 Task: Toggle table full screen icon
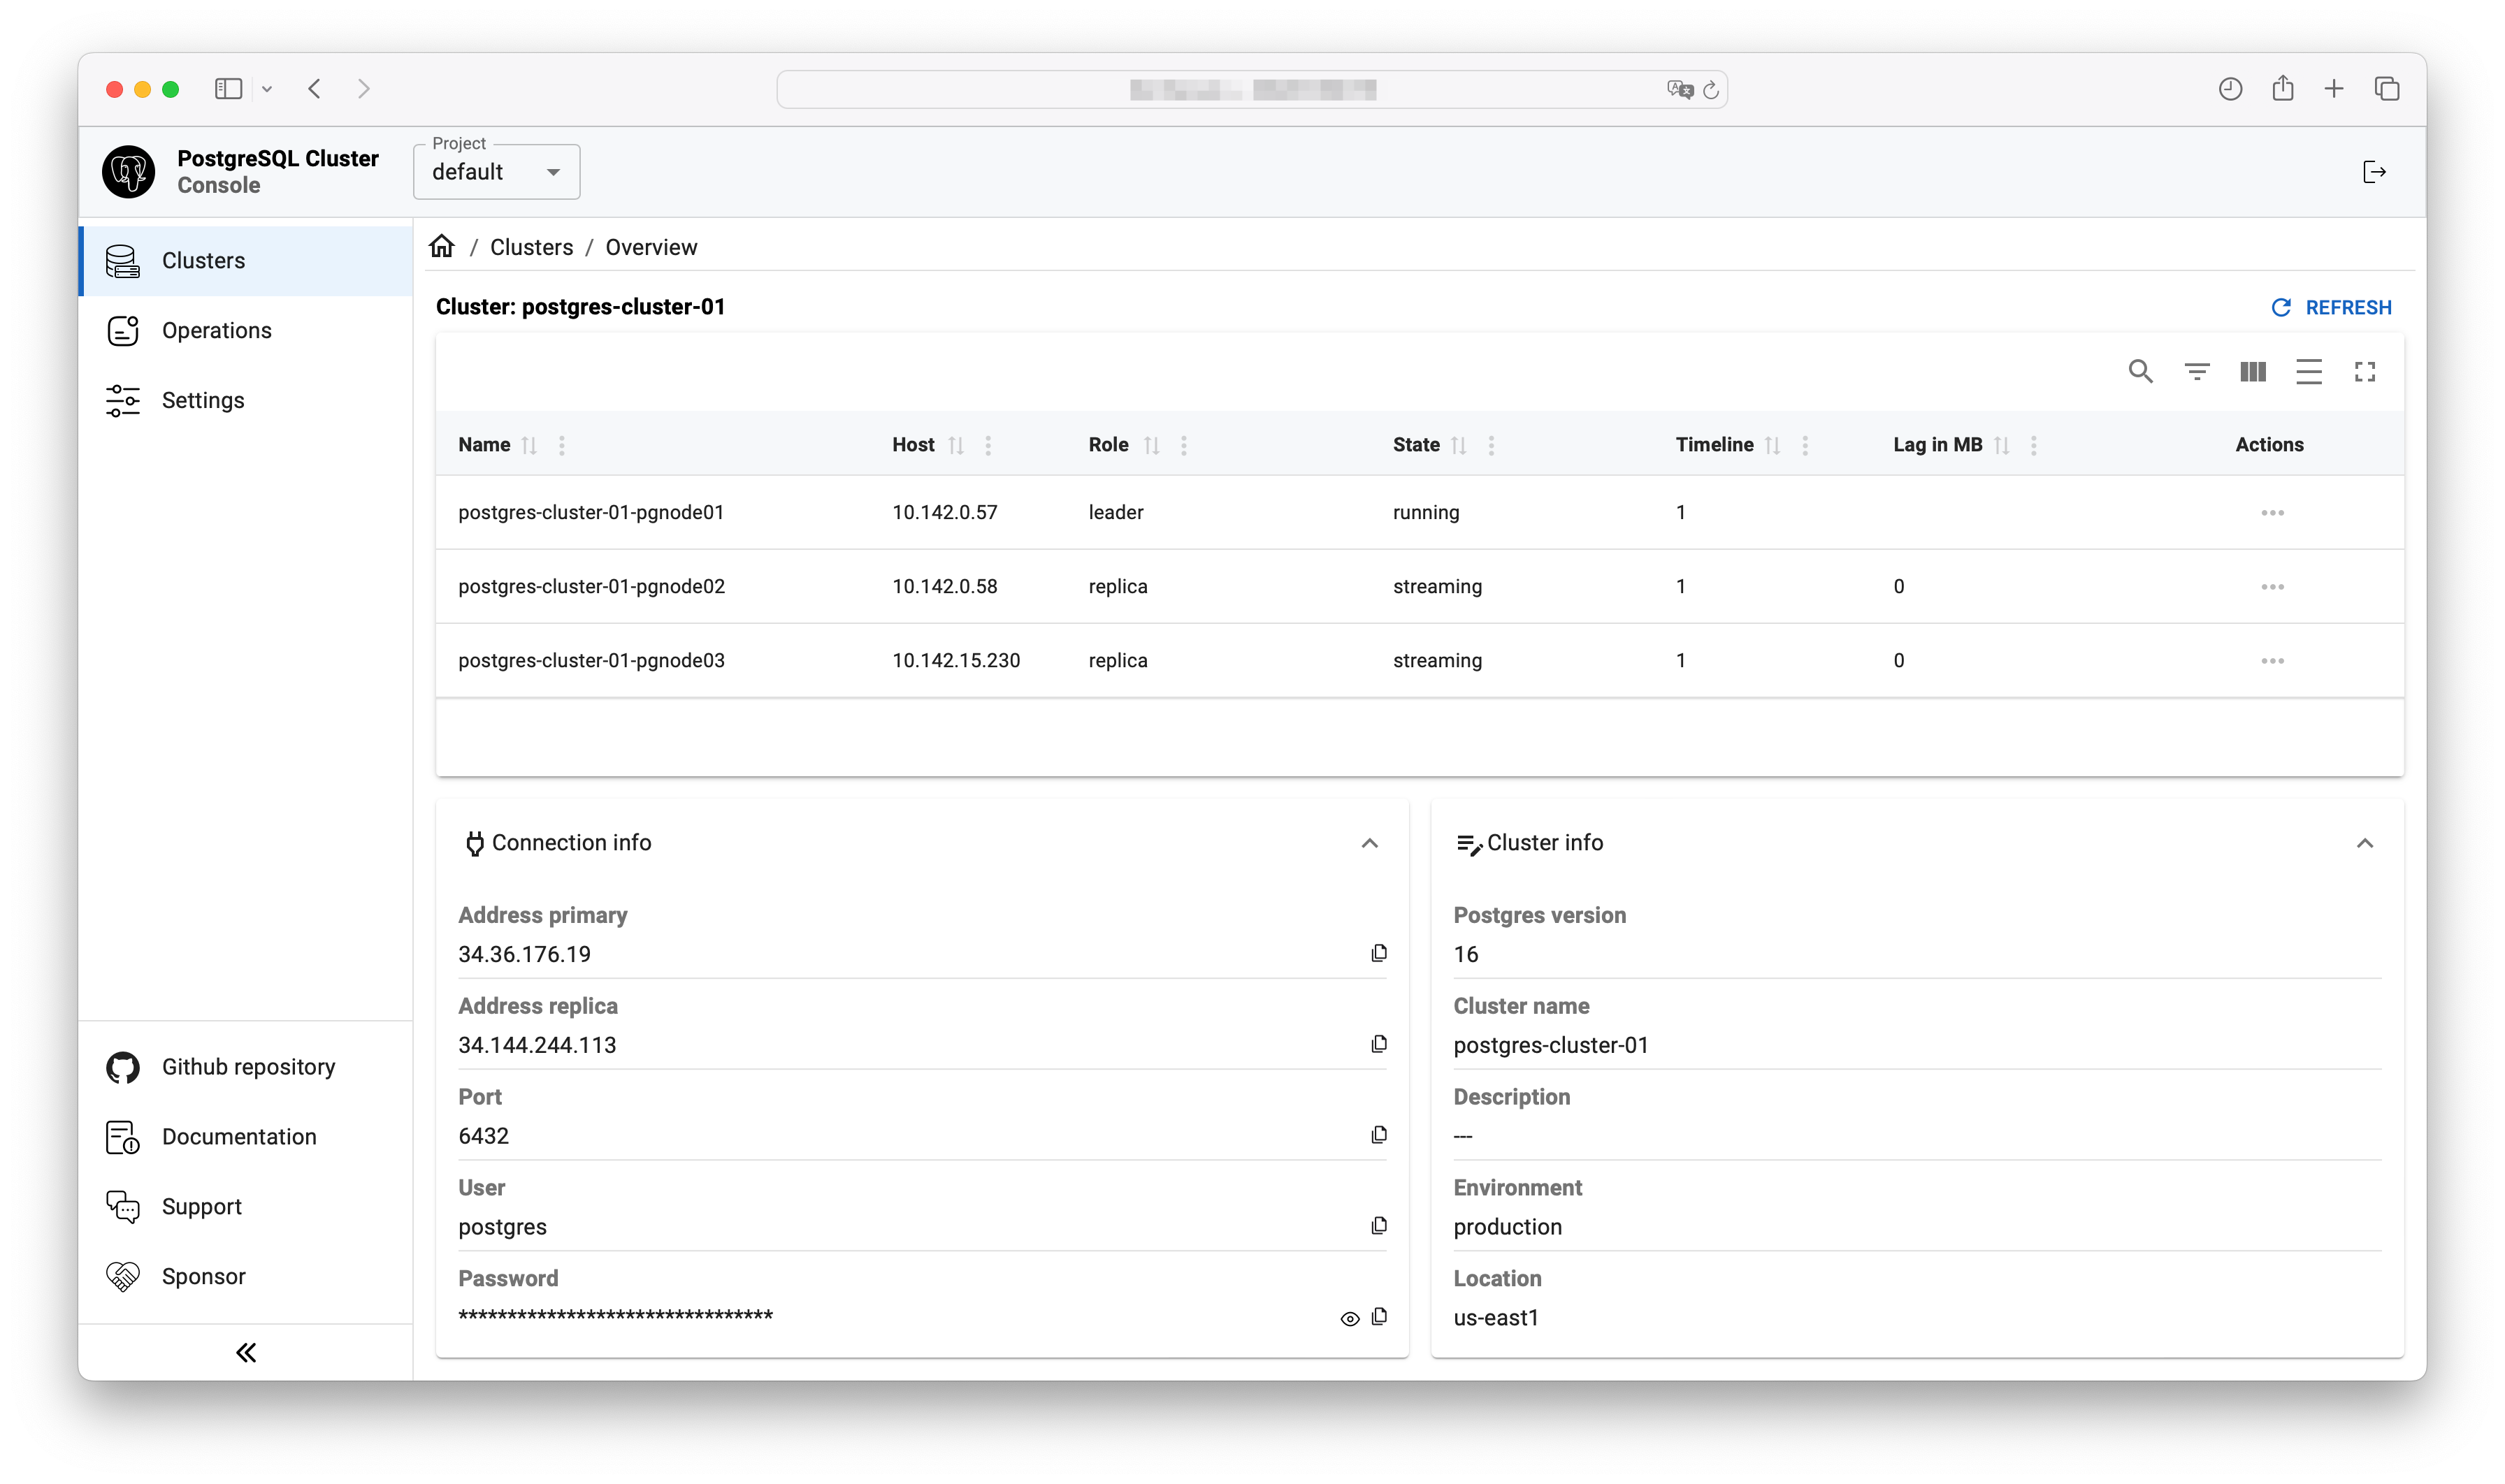[2364, 372]
